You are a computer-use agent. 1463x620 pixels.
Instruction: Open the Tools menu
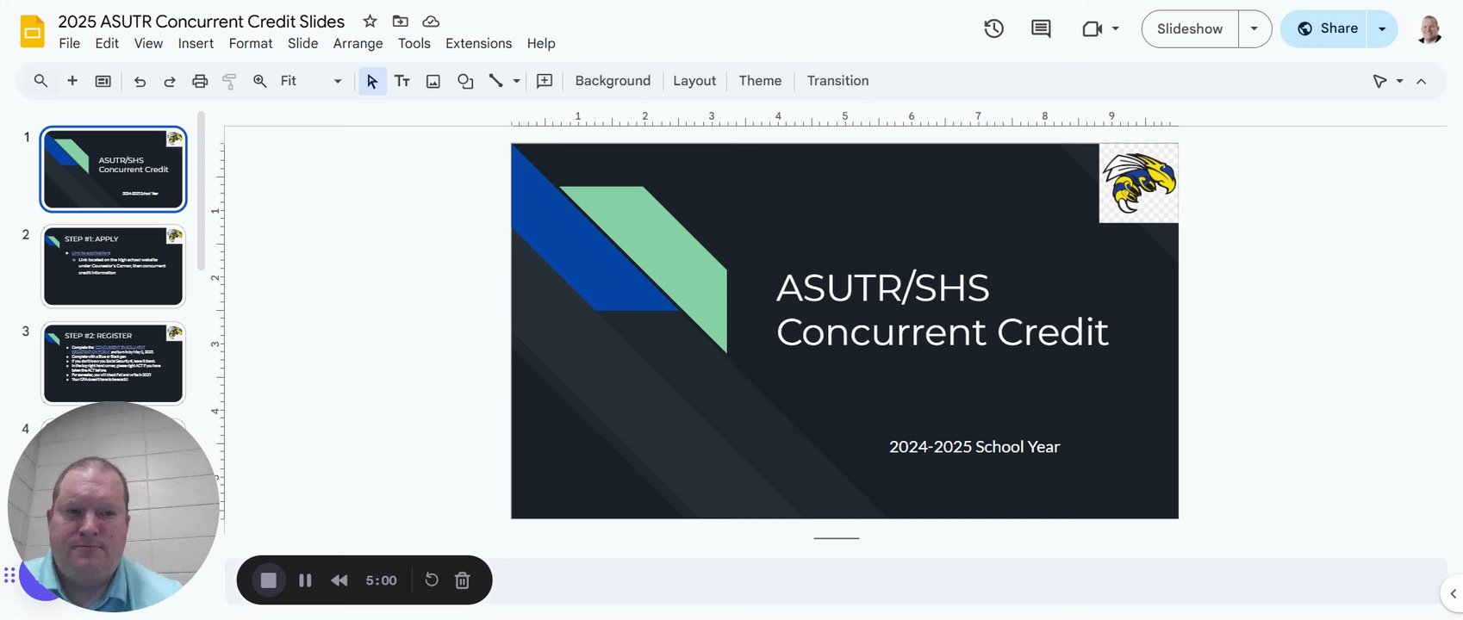click(x=414, y=43)
